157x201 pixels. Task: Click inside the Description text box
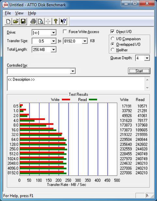coord(76,84)
